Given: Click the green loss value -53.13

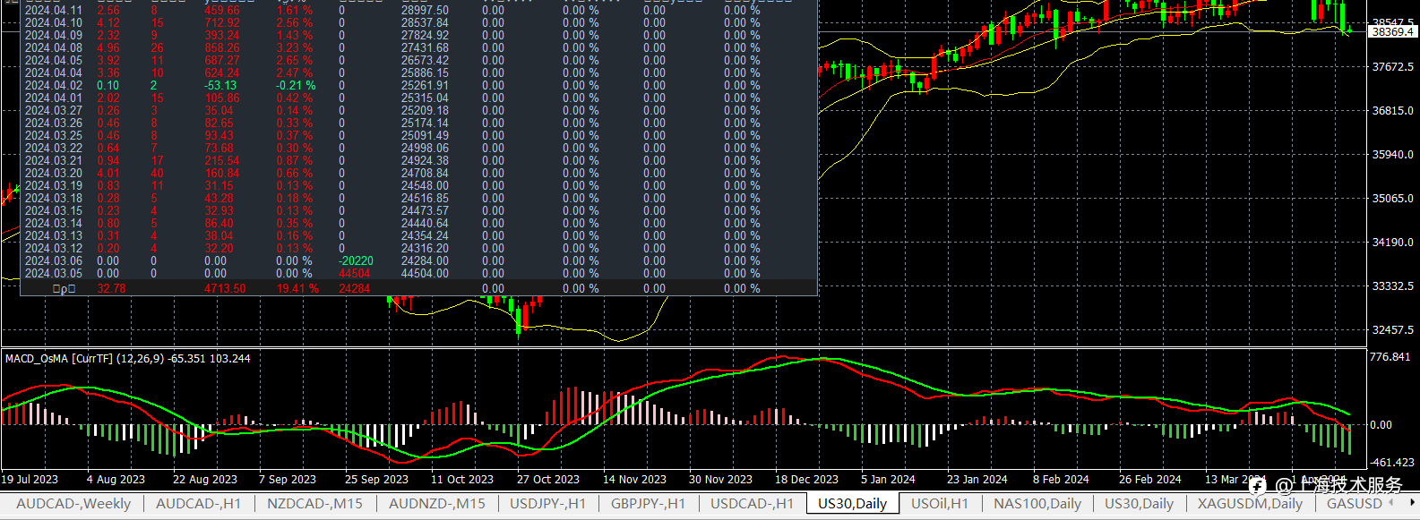Looking at the screenshot, I should pyautogui.click(x=220, y=86).
